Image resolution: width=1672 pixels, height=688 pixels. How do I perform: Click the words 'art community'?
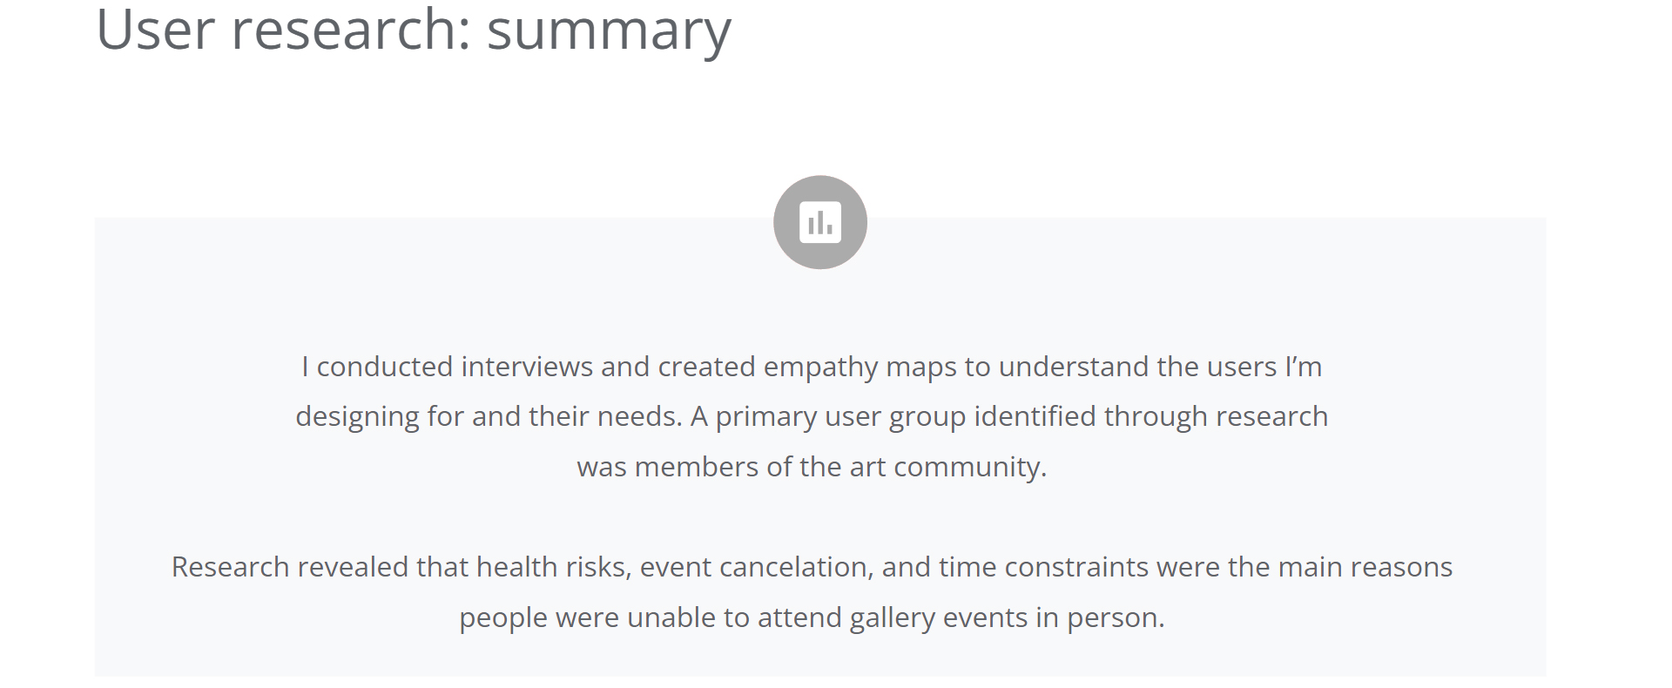pos(944,468)
